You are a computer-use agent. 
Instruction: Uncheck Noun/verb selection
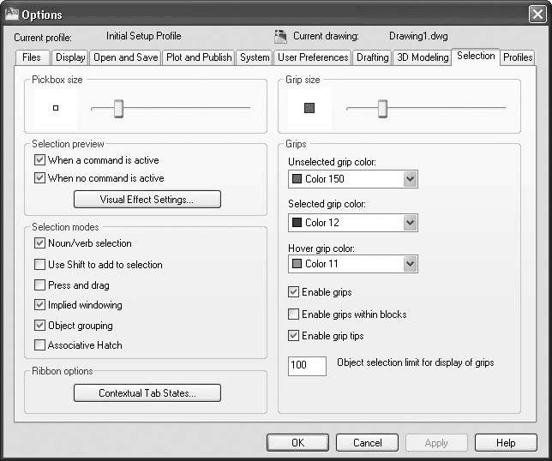[39, 243]
